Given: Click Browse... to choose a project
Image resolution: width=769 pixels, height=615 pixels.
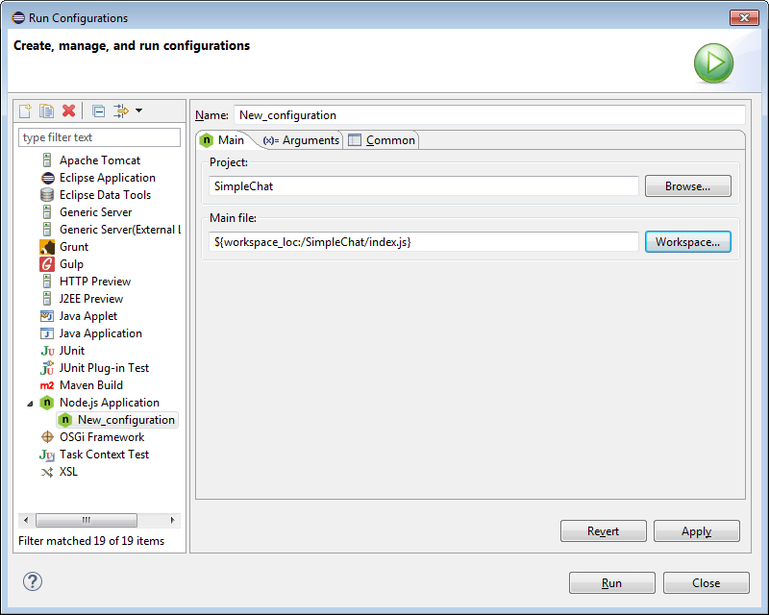Looking at the screenshot, I should click(x=687, y=186).
